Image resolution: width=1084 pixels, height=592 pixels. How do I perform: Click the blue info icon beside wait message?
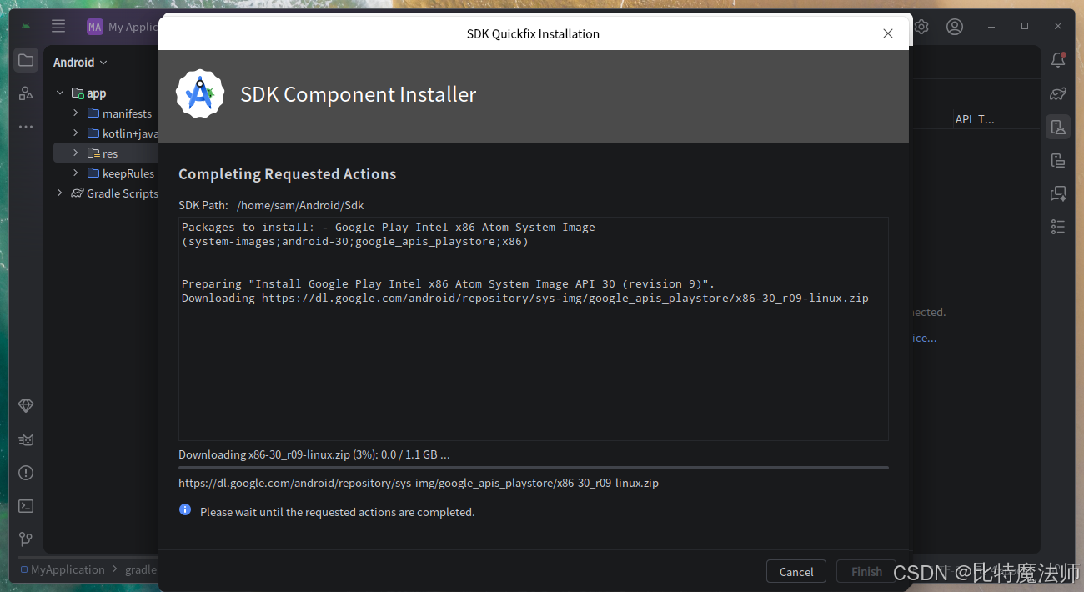tap(185, 509)
